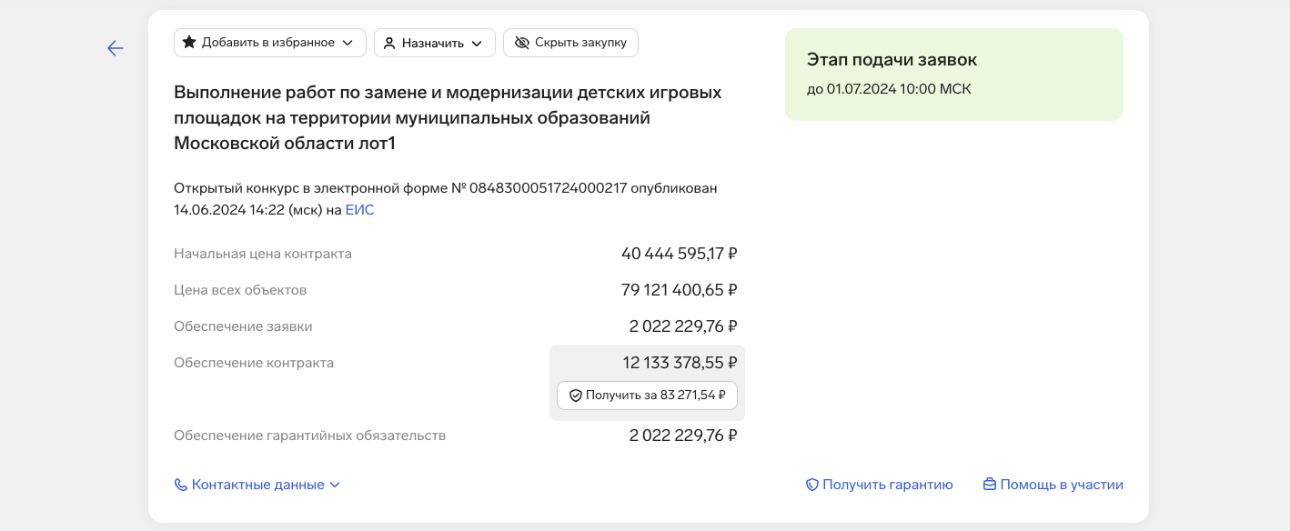Click the shield icon in Получить за button
Screen dimensions: 1290x531
pos(575,396)
